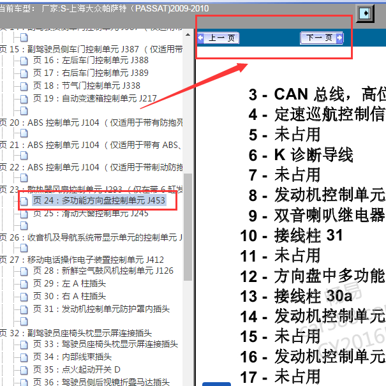The width and height of the screenshot is (386, 386).
Task: Select 页 24 多功能方向盘控制单元 J453
Action: click(99, 200)
